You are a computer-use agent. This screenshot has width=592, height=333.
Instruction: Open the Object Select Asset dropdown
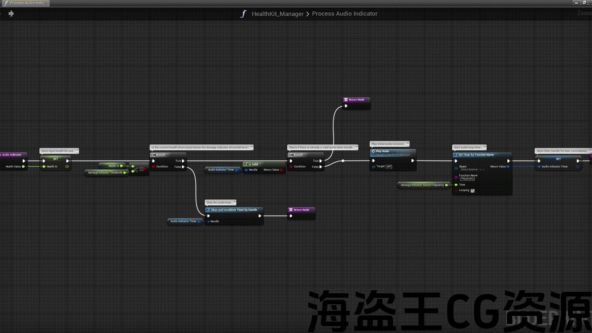(x=469, y=170)
